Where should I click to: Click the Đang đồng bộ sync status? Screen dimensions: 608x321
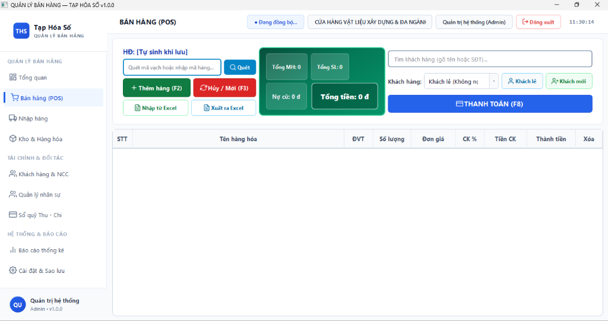[275, 22]
